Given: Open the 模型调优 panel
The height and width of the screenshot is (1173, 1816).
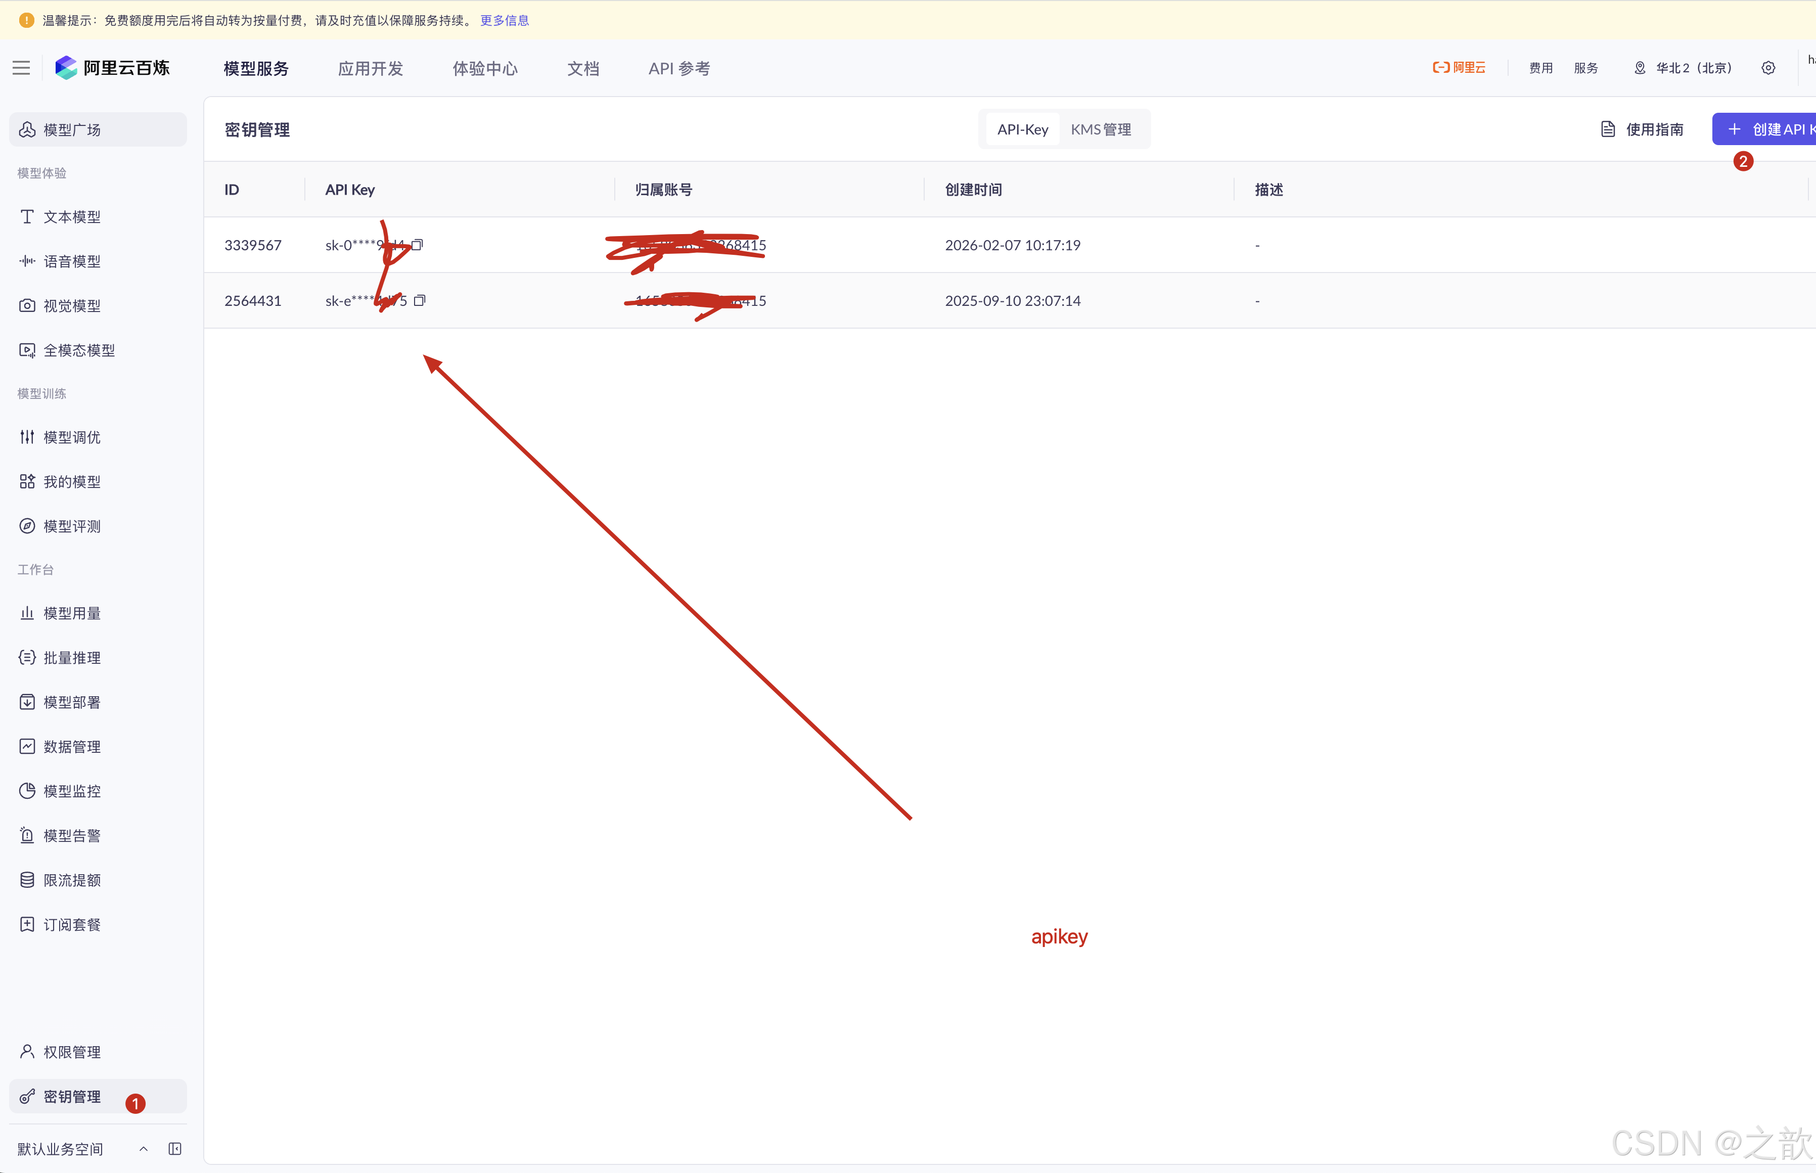Looking at the screenshot, I should coord(71,437).
